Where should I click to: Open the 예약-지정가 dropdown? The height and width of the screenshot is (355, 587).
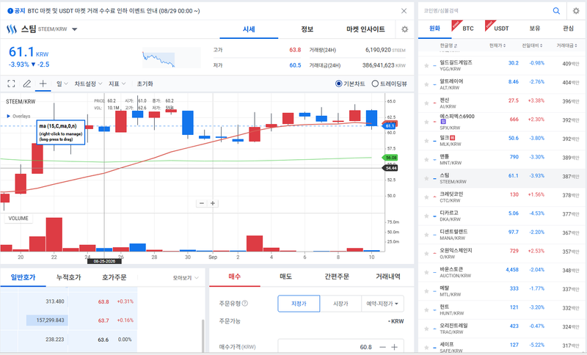click(x=382, y=304)
